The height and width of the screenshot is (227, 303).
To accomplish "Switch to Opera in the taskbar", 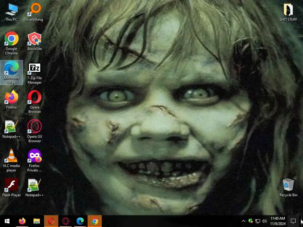I will click(x=51, y=221).
